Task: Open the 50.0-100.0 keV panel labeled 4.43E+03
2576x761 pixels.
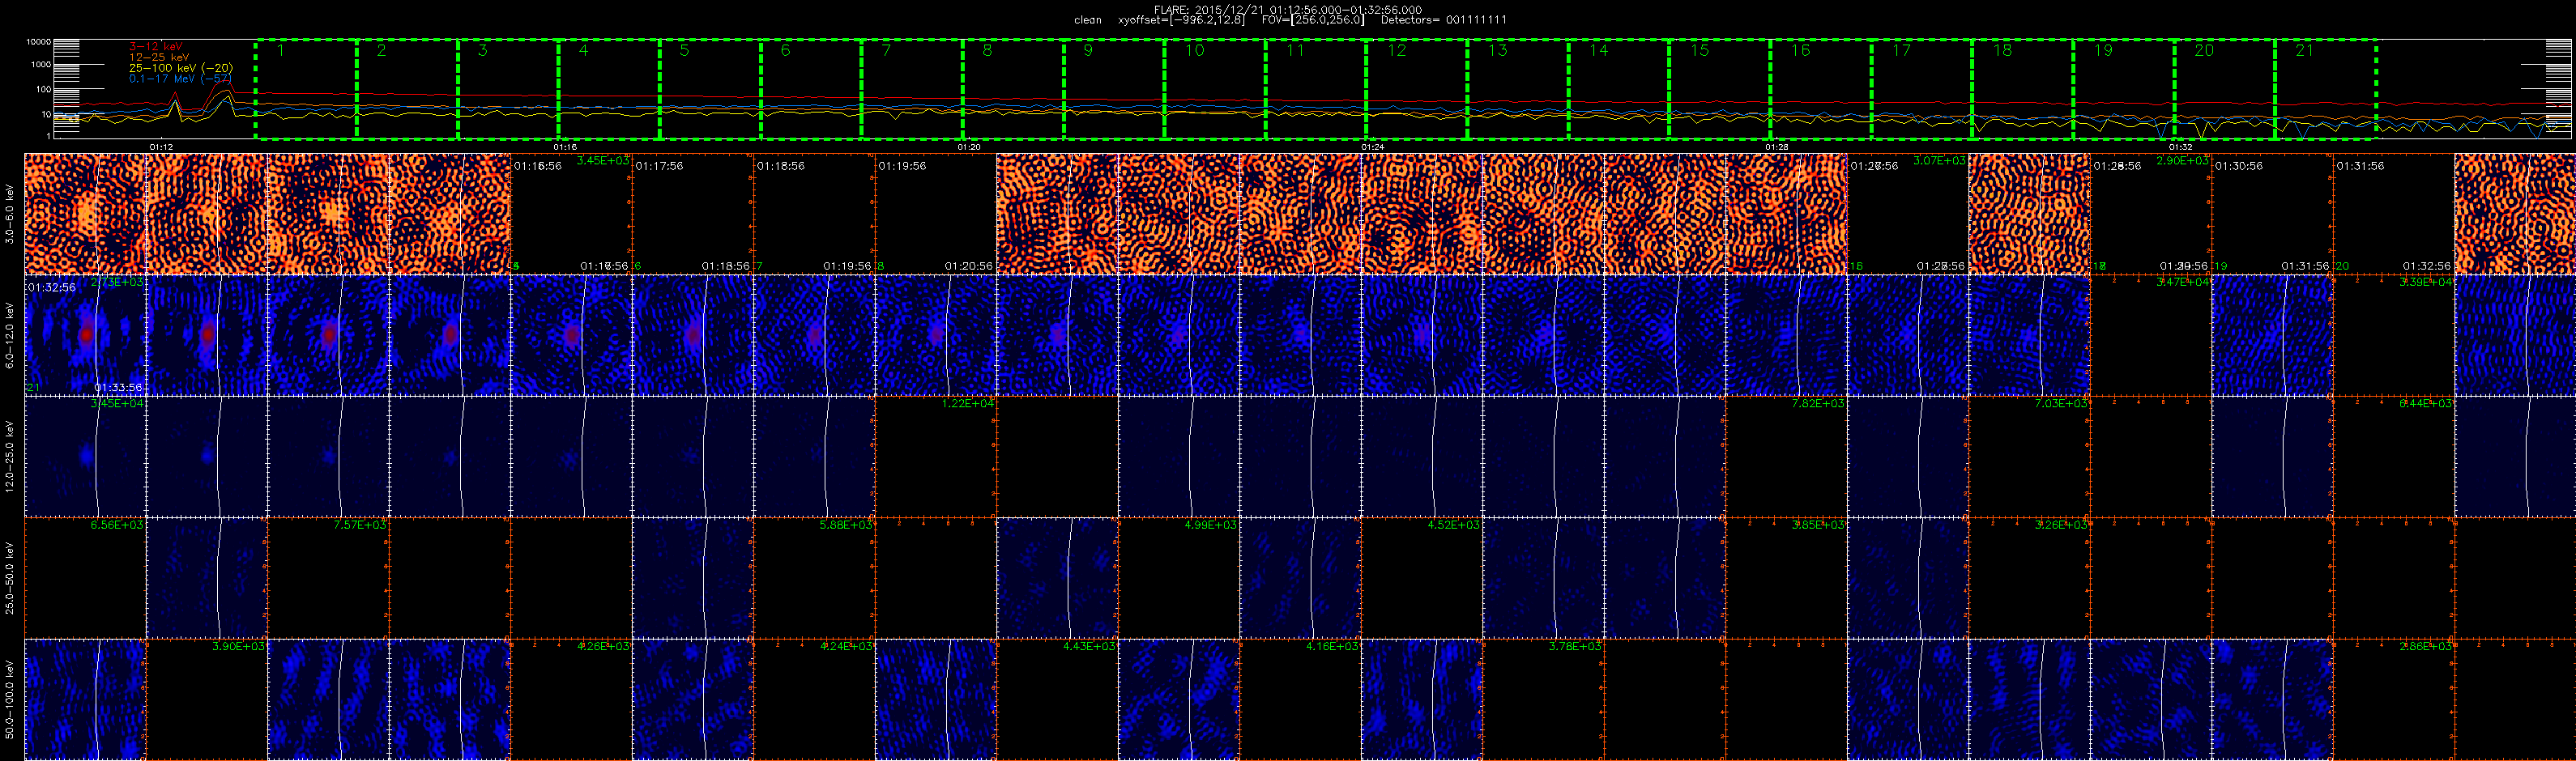Action: coord(1057,699)
